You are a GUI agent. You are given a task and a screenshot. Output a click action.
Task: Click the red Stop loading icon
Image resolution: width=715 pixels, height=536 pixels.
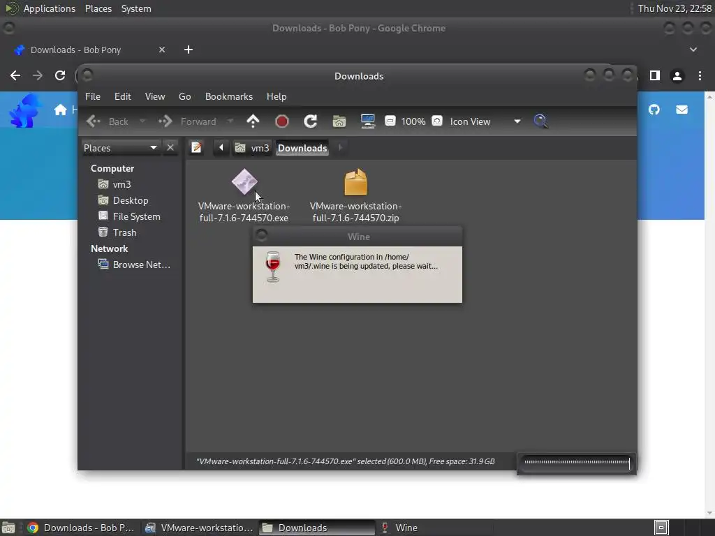point(282,121)
